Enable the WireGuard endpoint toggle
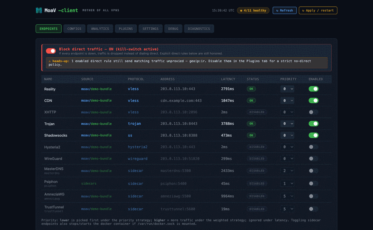This screenshot has height=230, width=373. click(313, 159)
